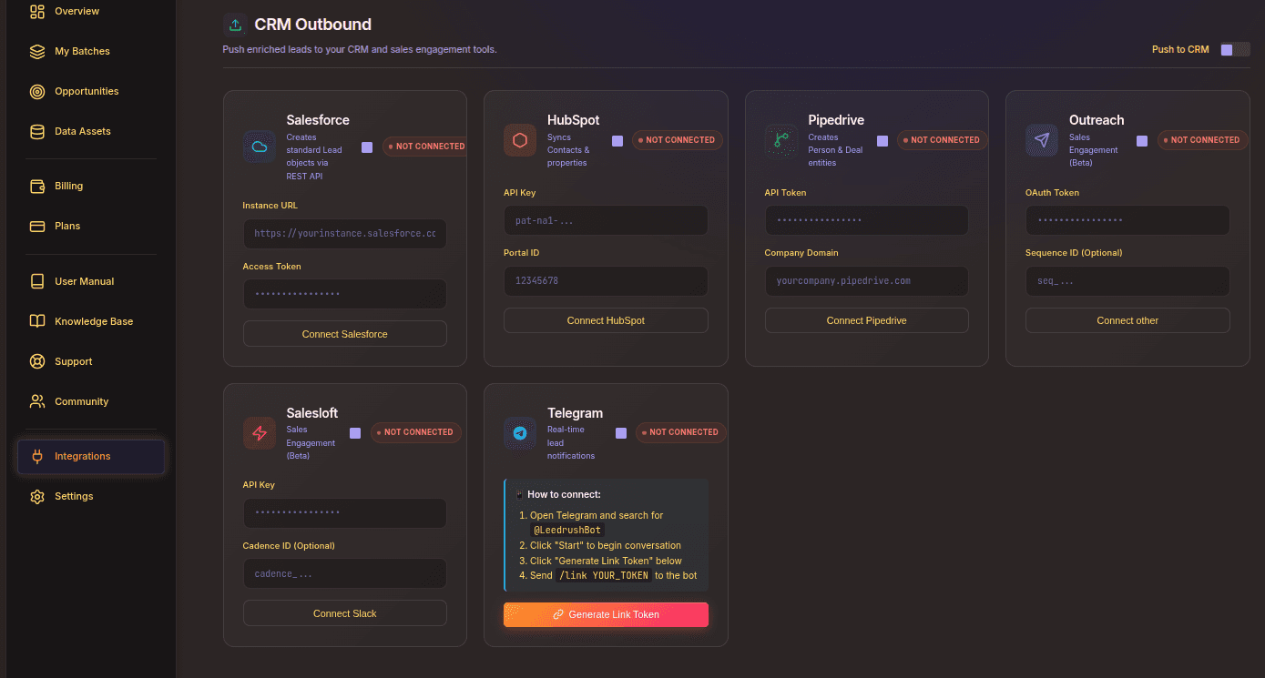The width and height of the screenshot is (1265, 678).
Task: Click the Pipedrive API Token input field
Action: (866, 219)
